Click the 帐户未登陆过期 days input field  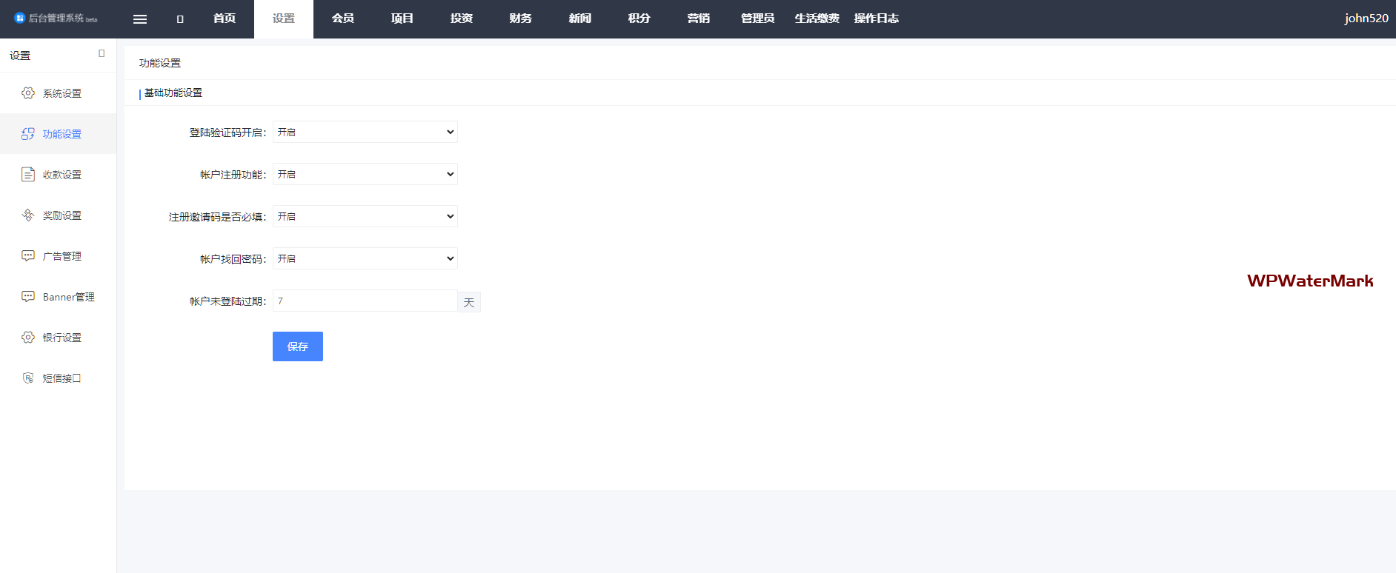365,301
